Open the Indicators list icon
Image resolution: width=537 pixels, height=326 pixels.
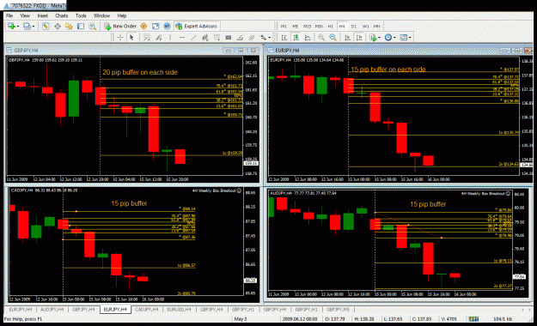[373, 38]
